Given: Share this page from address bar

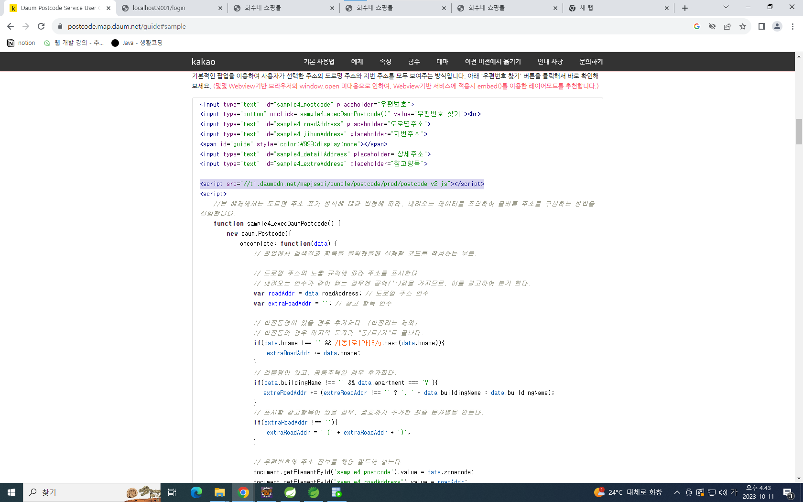Looking at the screenshot, I should point(727,26).
